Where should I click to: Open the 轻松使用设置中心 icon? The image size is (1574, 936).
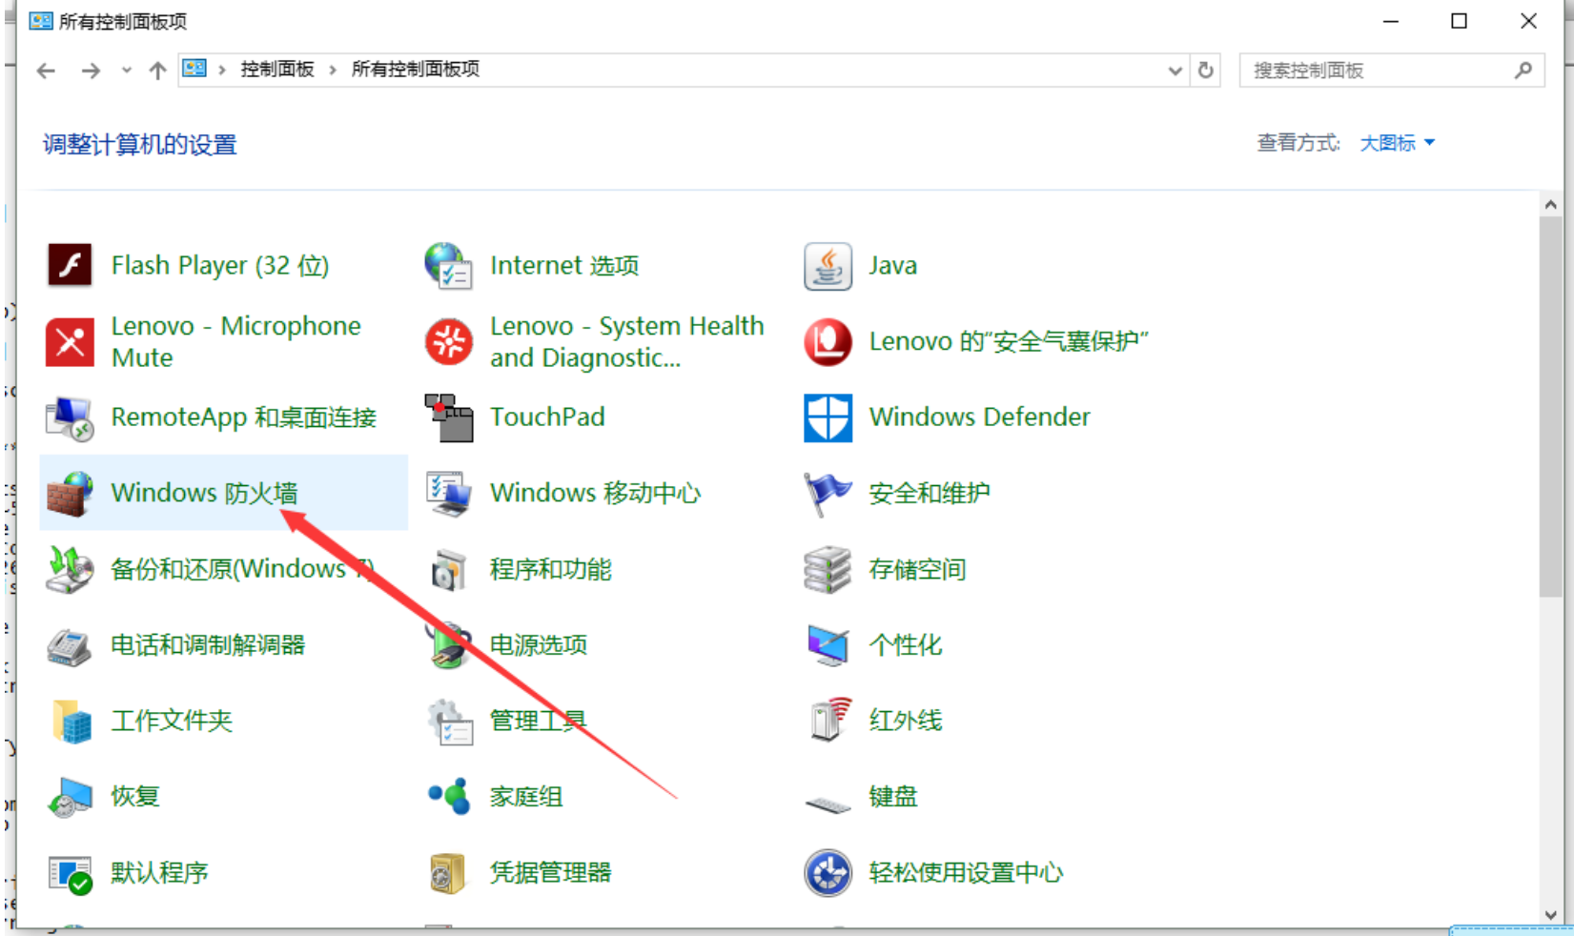click(828, 873)
